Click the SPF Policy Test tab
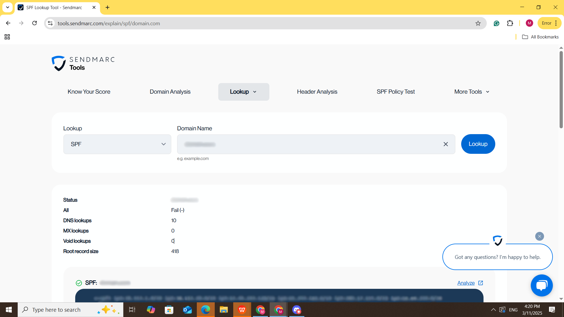564x317 pixels. 395,92
